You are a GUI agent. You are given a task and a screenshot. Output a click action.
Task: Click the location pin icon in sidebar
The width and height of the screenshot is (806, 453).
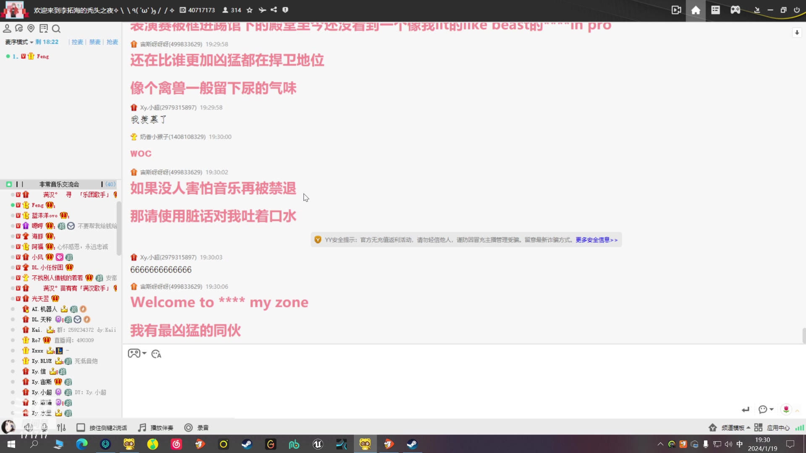coord(31,28)
